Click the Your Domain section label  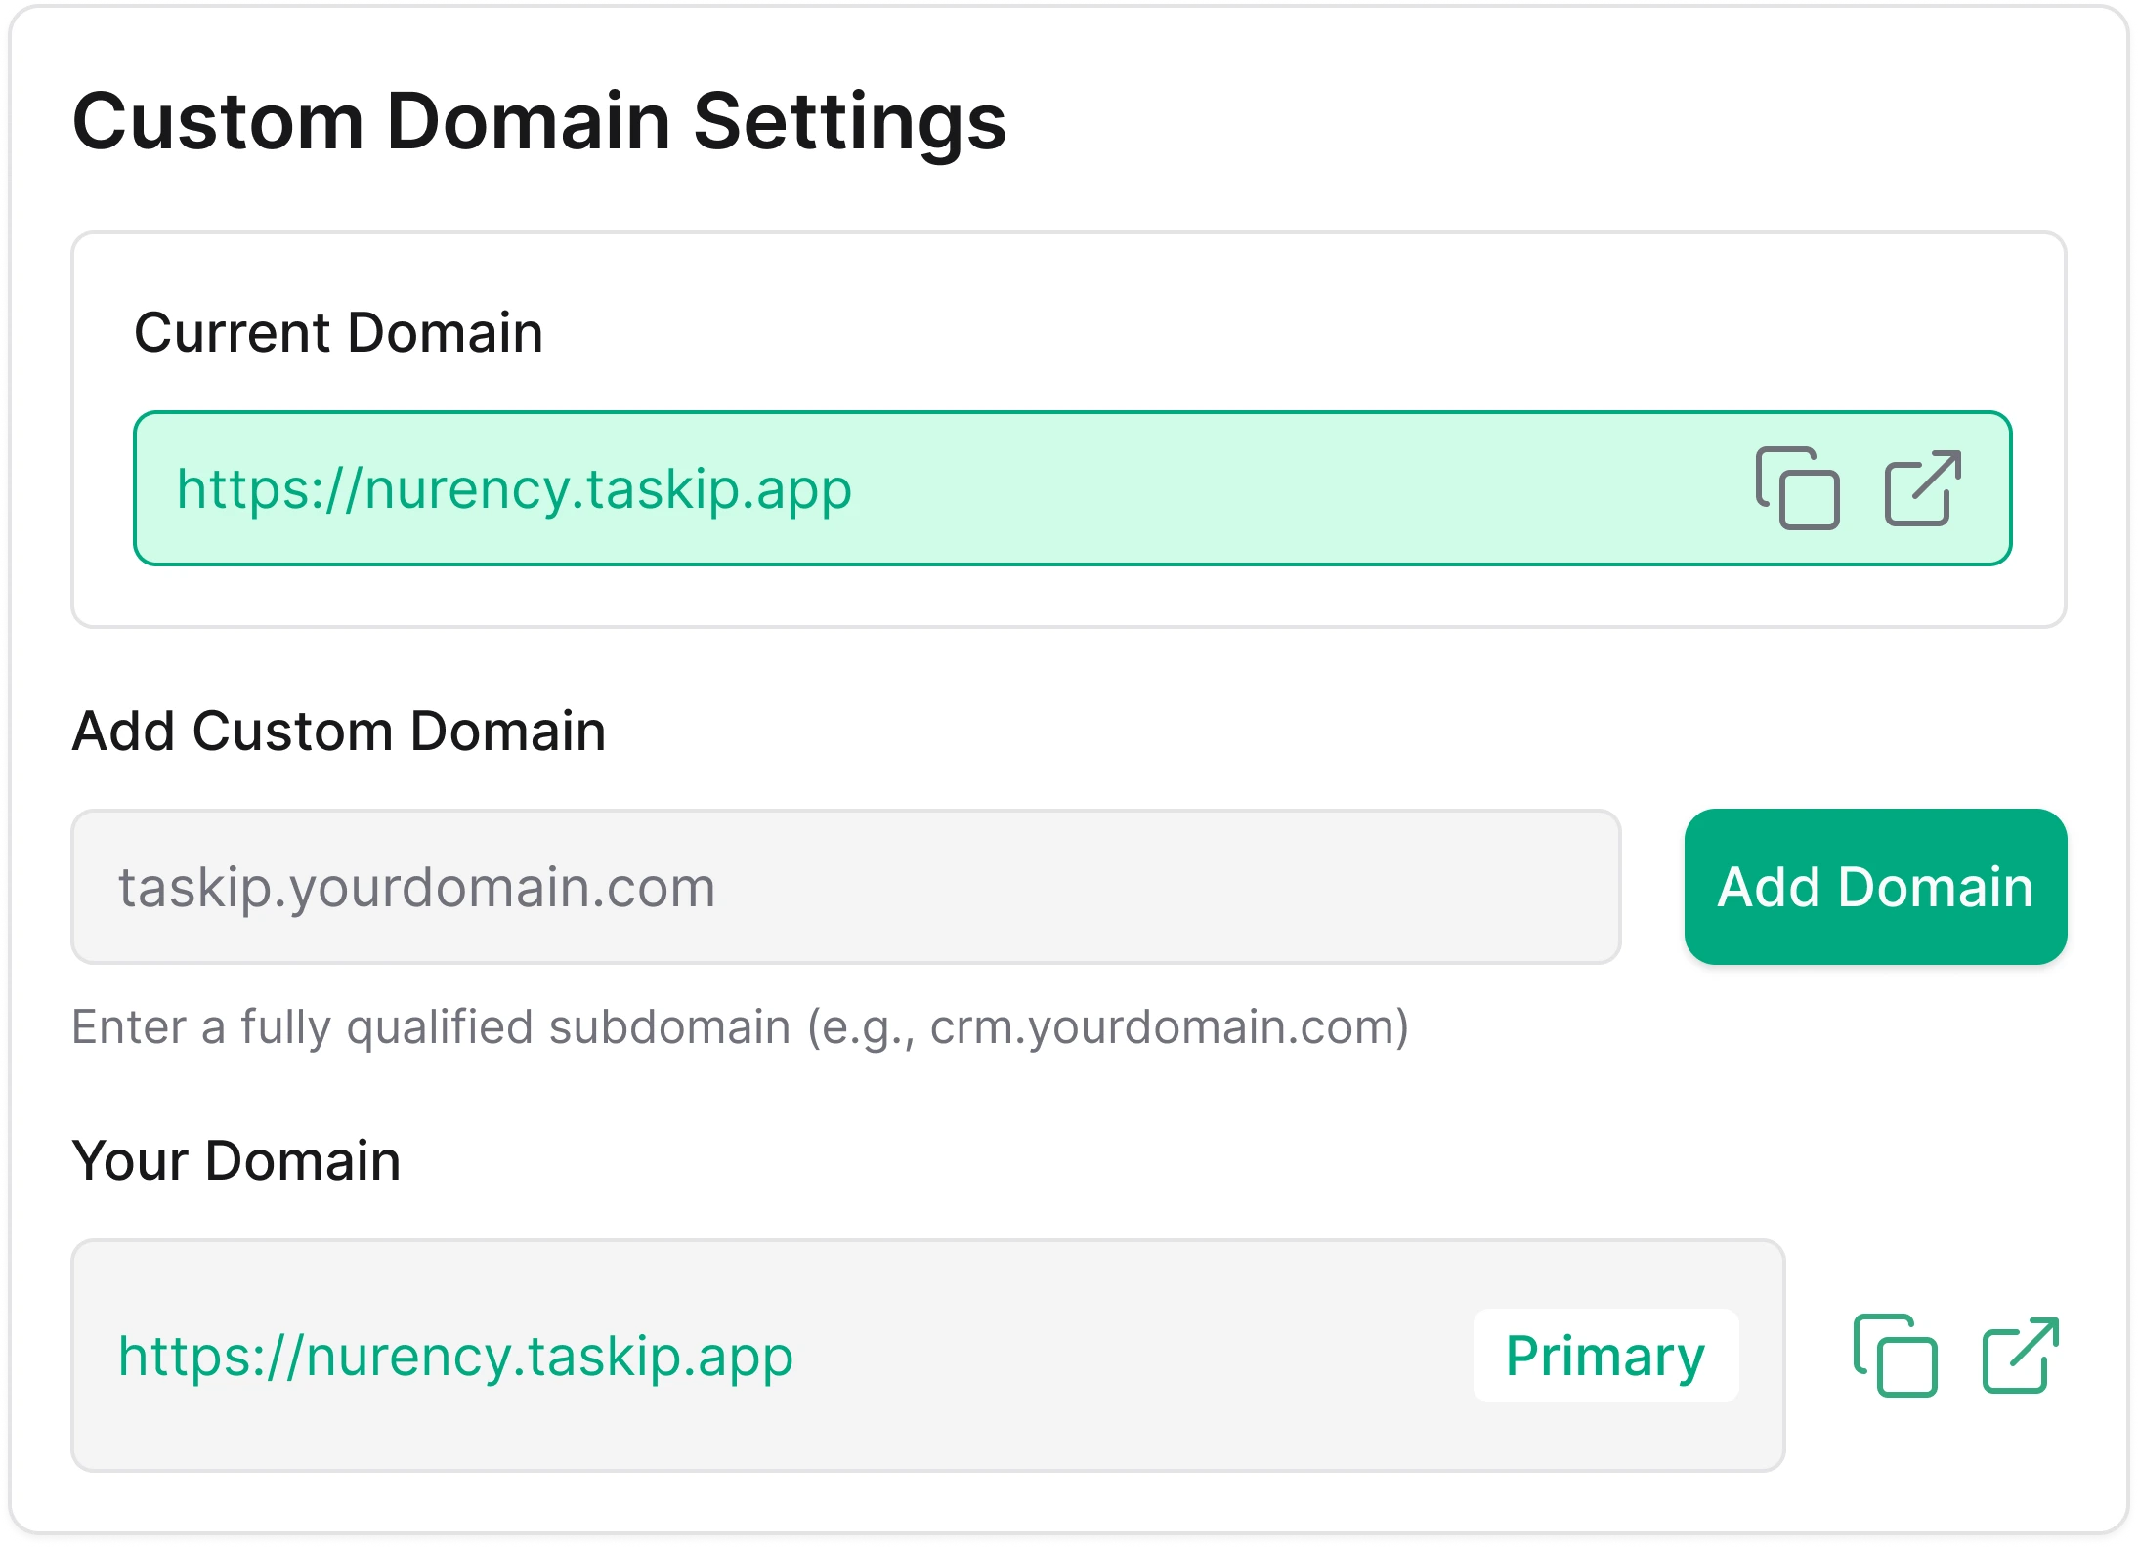pyautogui.click(x=236, y=1160)
